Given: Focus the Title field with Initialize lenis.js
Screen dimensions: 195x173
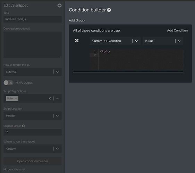Looking at the screenshot, I should click(x=33, y=19).
